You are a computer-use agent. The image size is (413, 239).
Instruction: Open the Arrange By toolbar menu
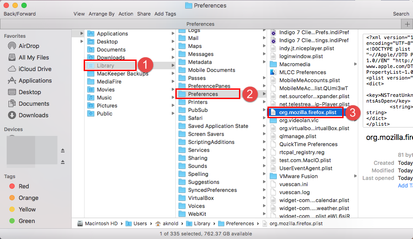click(x=101, y=14)
